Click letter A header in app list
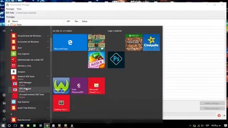 click(11, 30)
